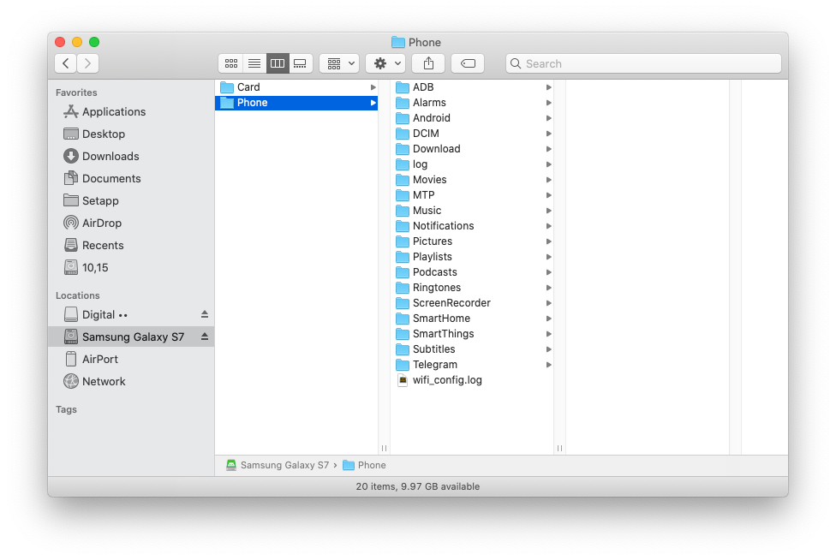Image resolution: width=836 pixels, height=560 pixels.
Task: Open the Movies folder
Action: (x=472, y=180)
